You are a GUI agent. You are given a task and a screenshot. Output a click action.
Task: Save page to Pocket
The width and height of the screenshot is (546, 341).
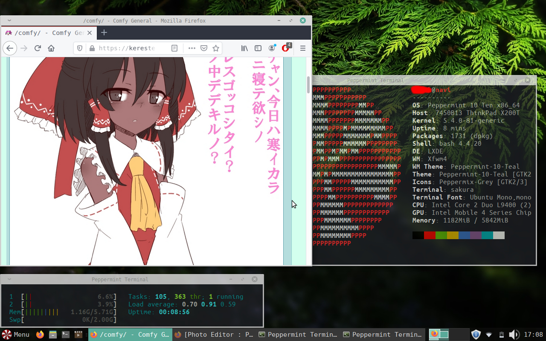click(204, 48)
